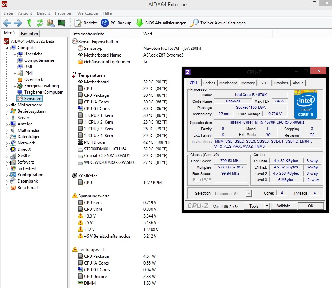Image resolution: width=332 pixels, height=291 pixels.
Task: Open the Caches tab in CPU-Z
Action: pyautogui.click(x=209, y=83)
